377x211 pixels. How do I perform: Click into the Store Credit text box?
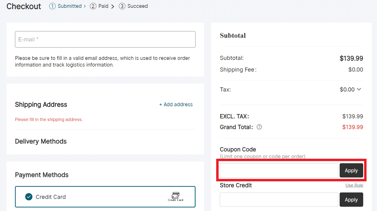pos(279,200)
